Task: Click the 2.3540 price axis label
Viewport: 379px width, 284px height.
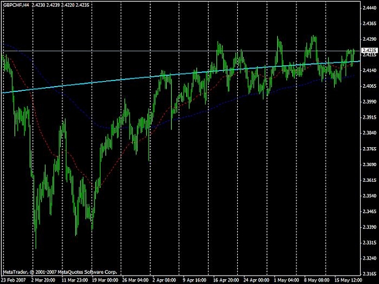Action: 369,196
